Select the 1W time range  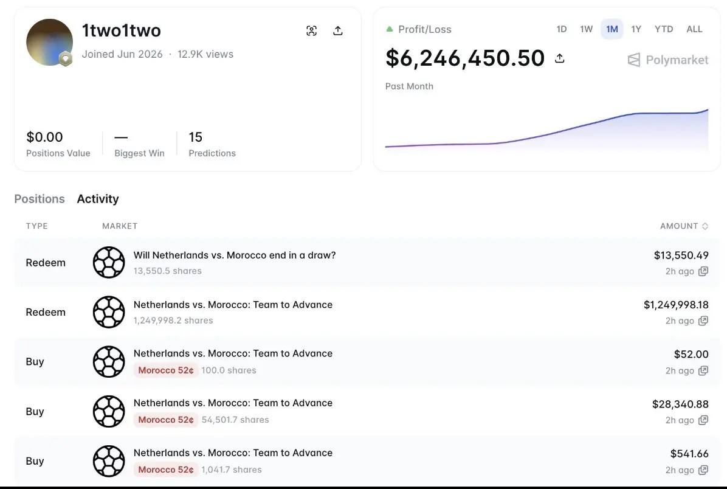click(x=587, y=29)
